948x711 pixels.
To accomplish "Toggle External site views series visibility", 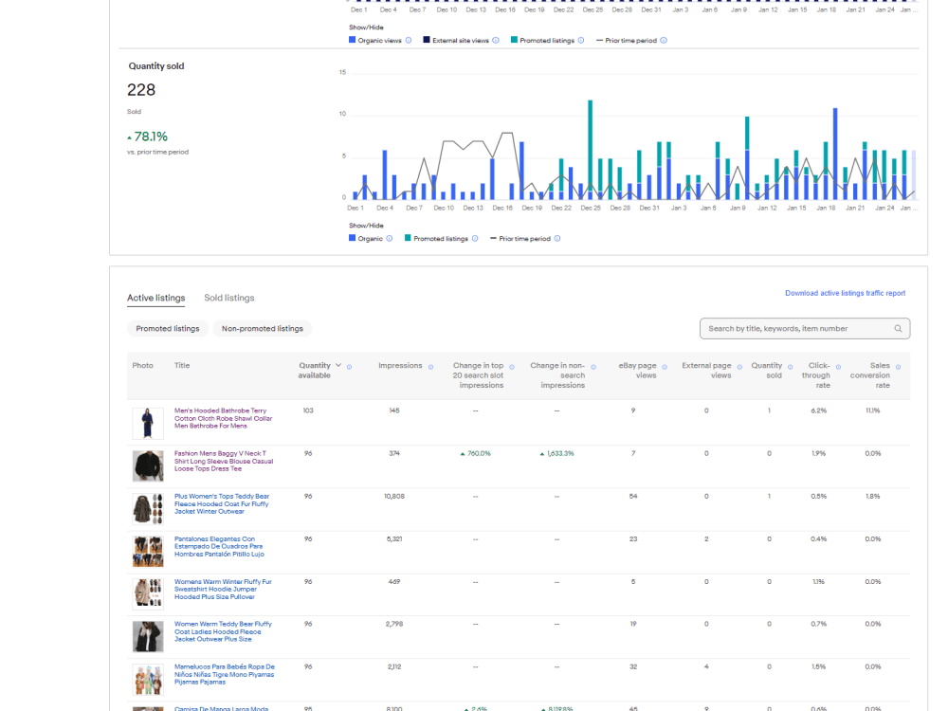I will (x=456, y=41).
